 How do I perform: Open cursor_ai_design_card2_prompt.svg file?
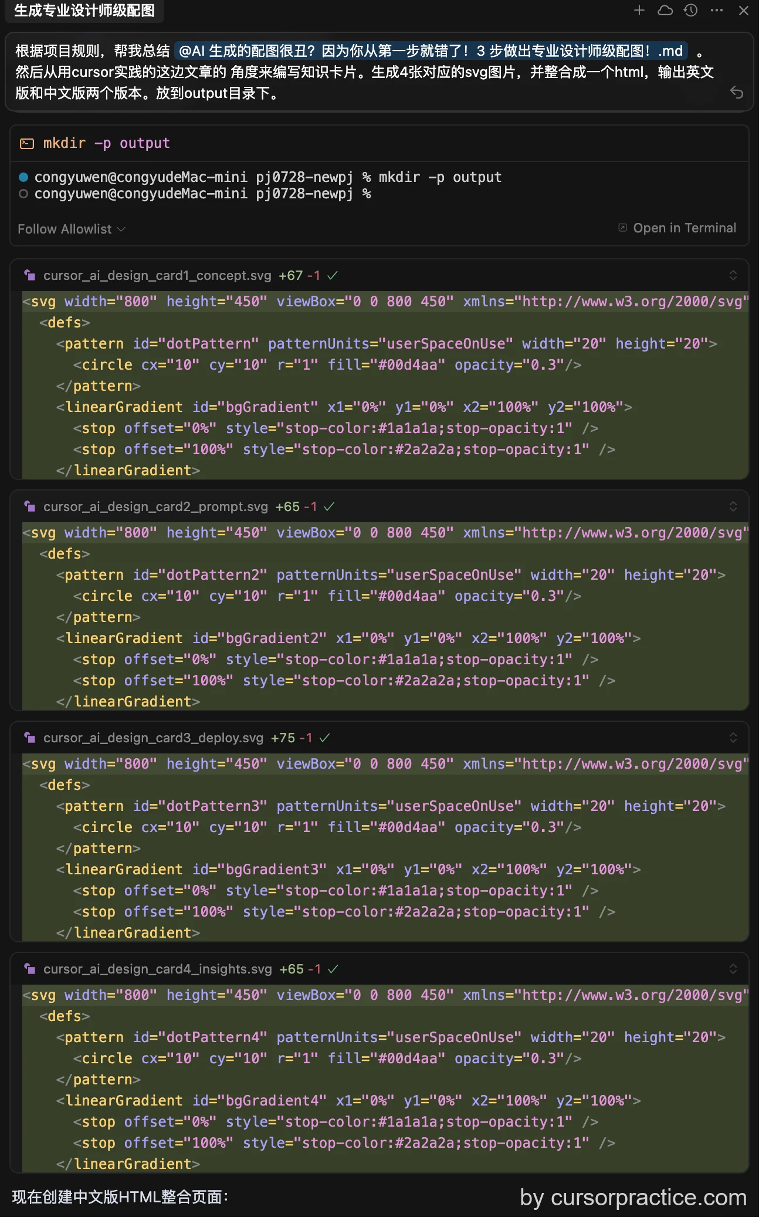point(155,506)
